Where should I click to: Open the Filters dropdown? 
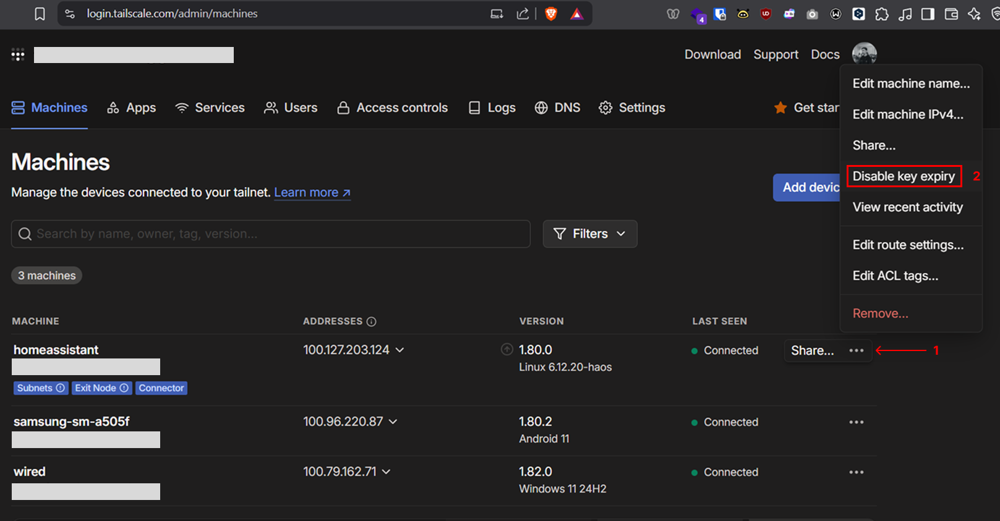tap(589, 234)
